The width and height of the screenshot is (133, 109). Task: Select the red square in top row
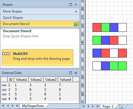pyautogui.click(x=97, y=27)
